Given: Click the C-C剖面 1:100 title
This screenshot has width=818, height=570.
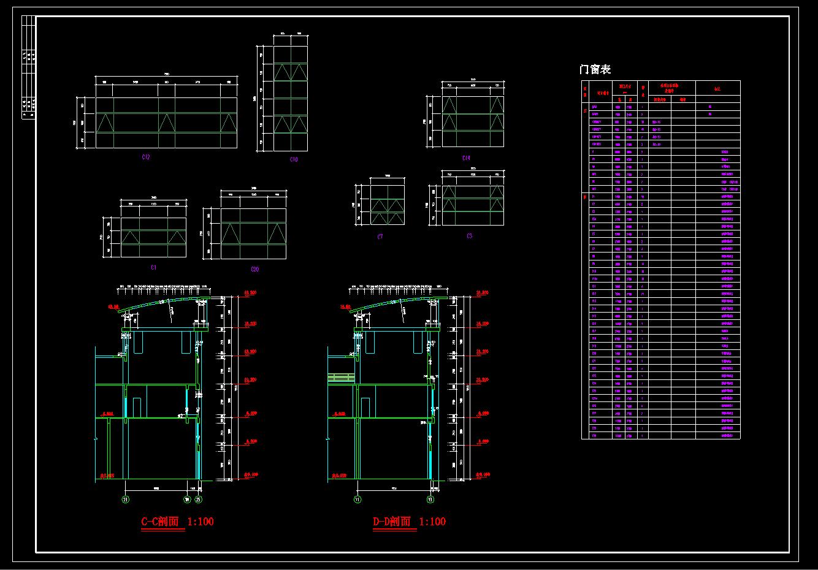Looking at the screenshot, I should click(x=178, y=522).
